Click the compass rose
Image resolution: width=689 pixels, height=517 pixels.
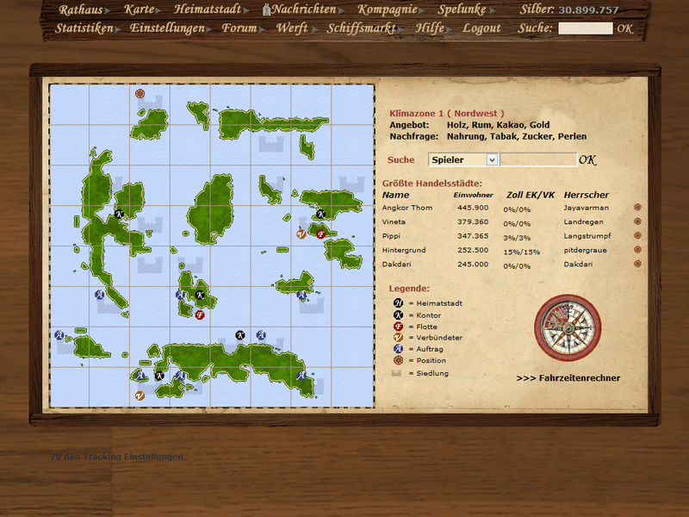click(569, 330)
